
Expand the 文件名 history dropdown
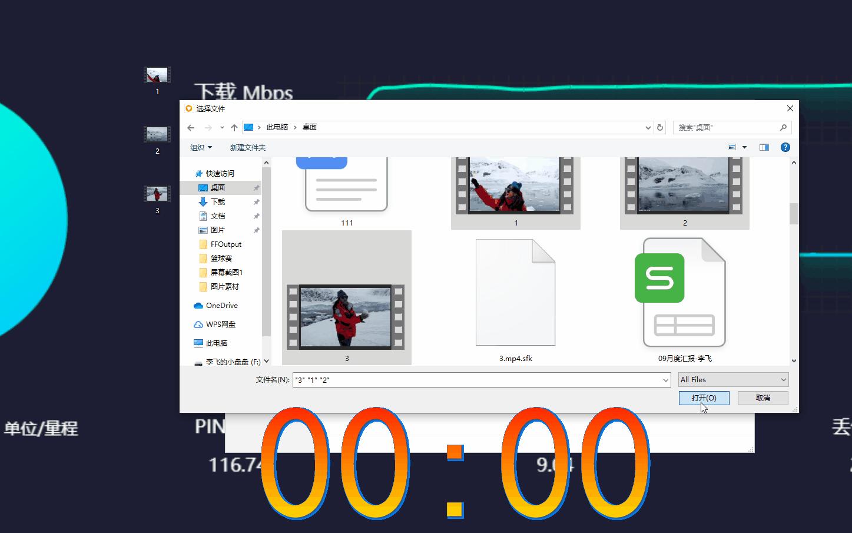tap(666, 380)
